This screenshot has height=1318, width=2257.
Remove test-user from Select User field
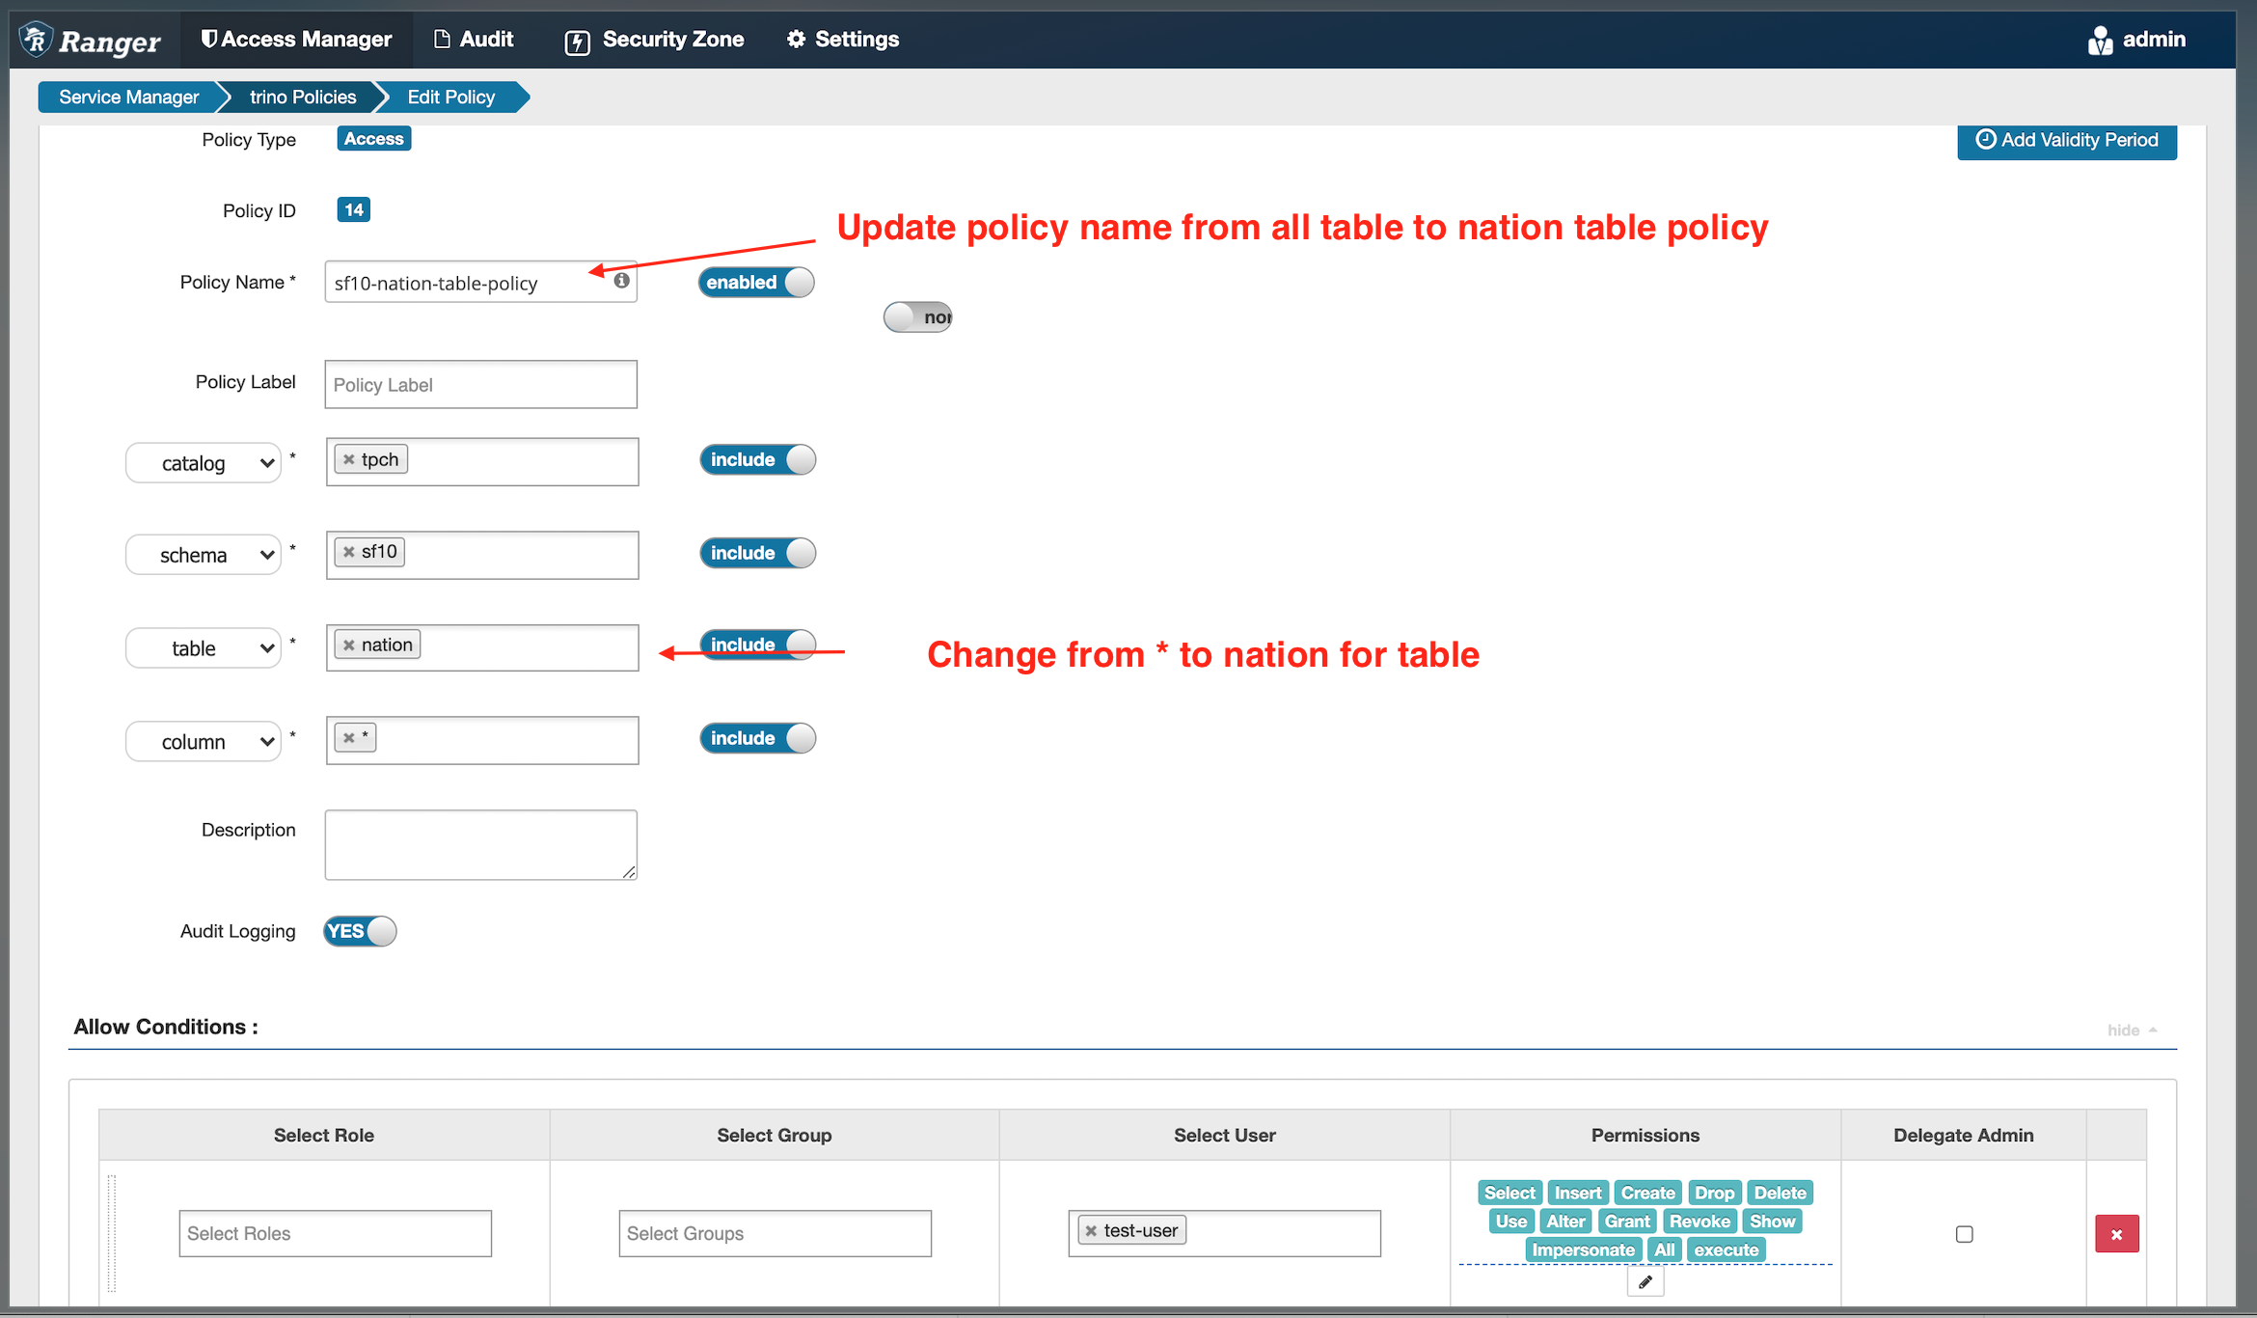(1091, 1231)
